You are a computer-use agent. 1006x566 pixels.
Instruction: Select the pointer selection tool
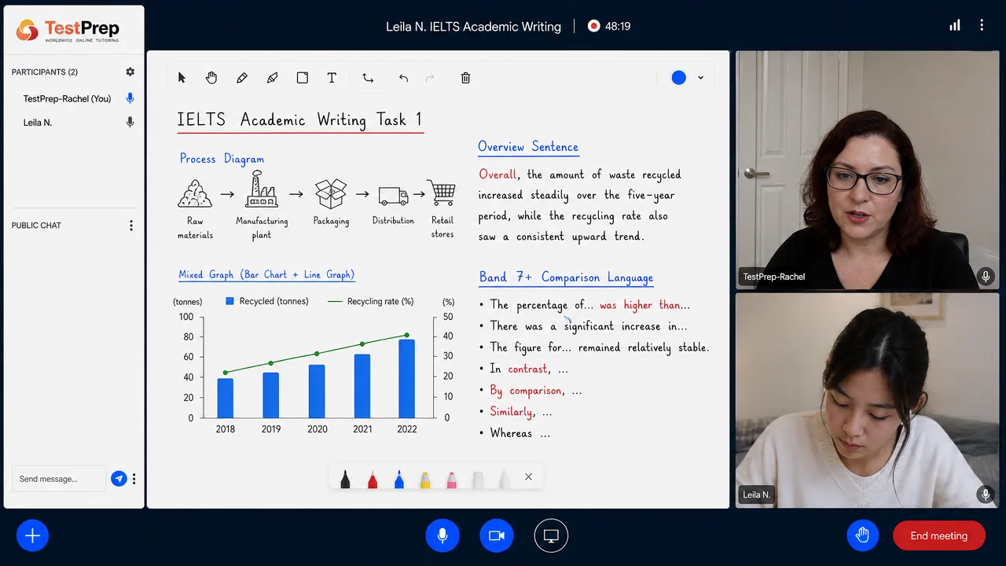click(182, 78)
